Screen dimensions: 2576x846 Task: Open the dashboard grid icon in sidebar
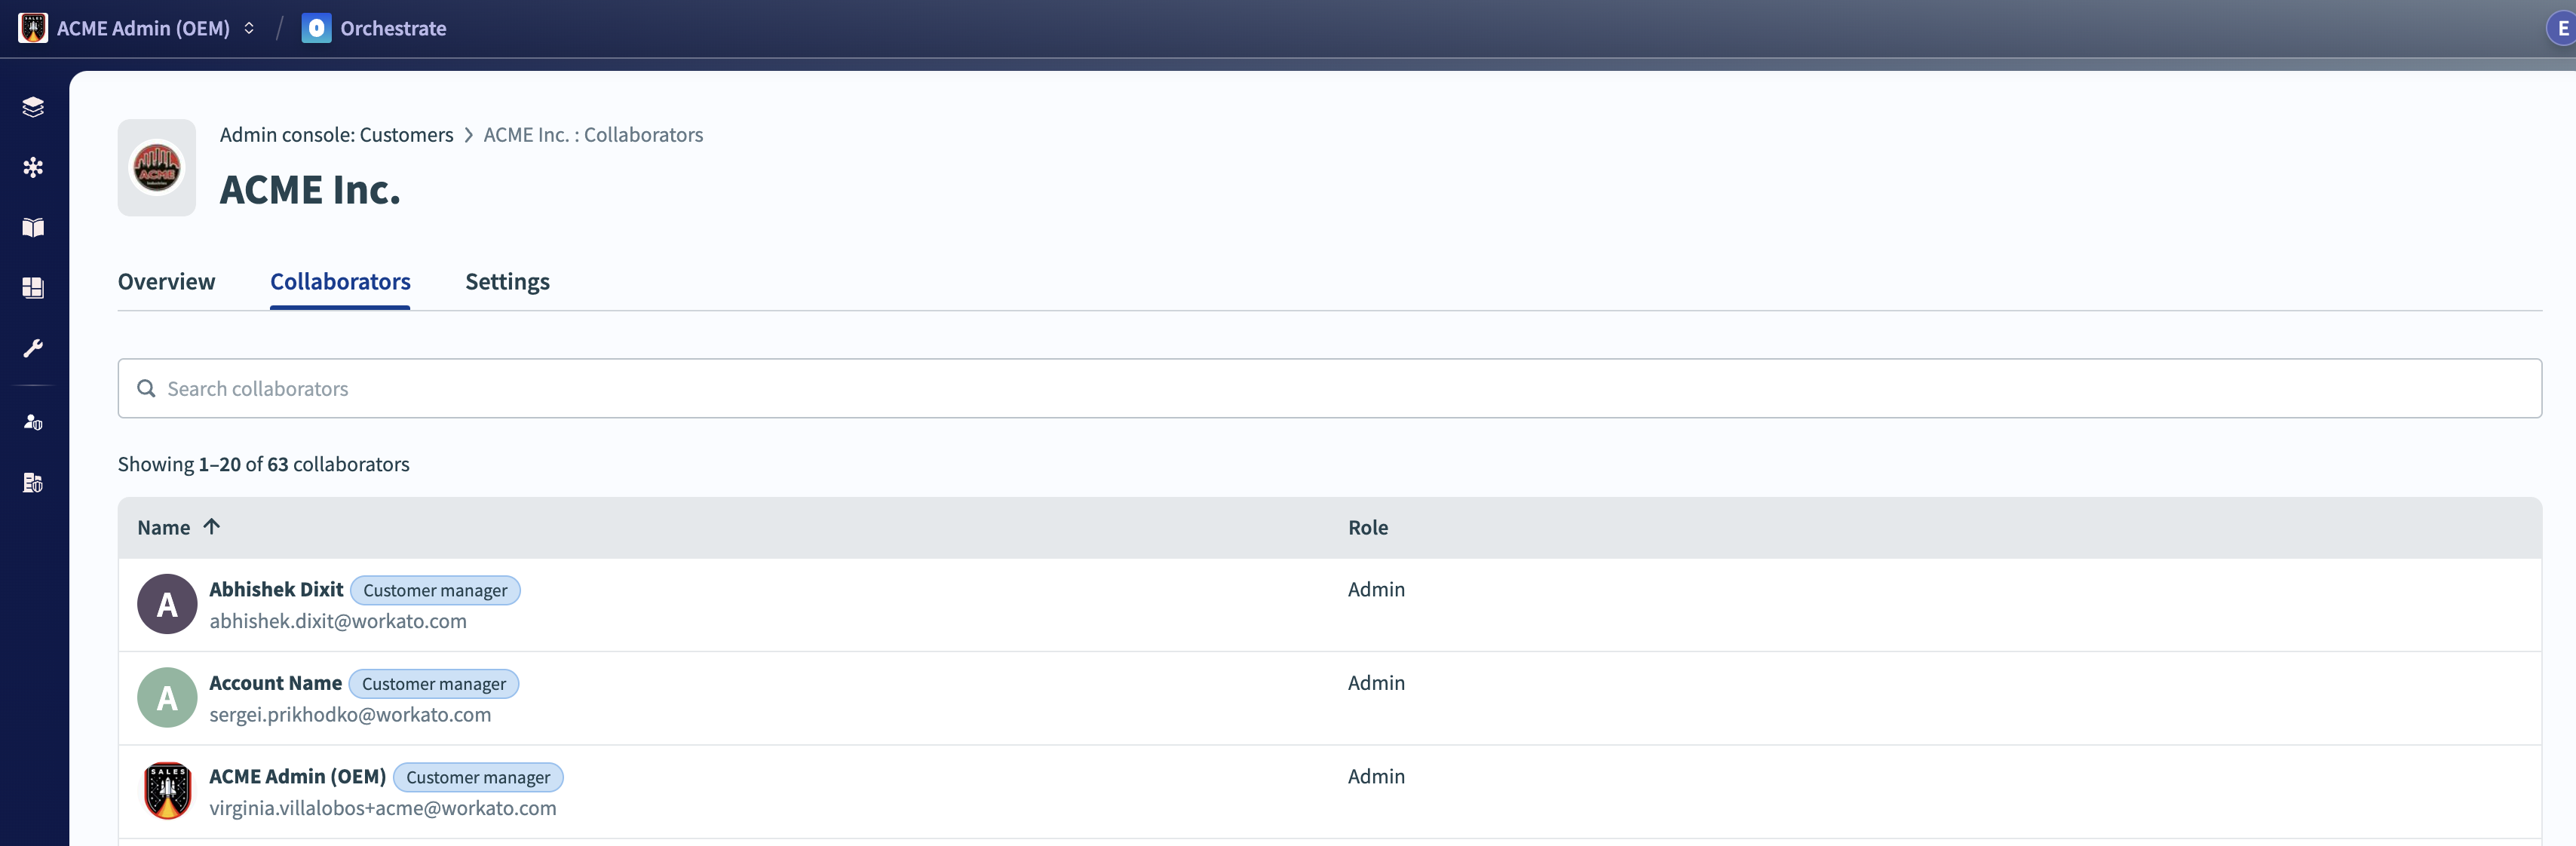33,288
